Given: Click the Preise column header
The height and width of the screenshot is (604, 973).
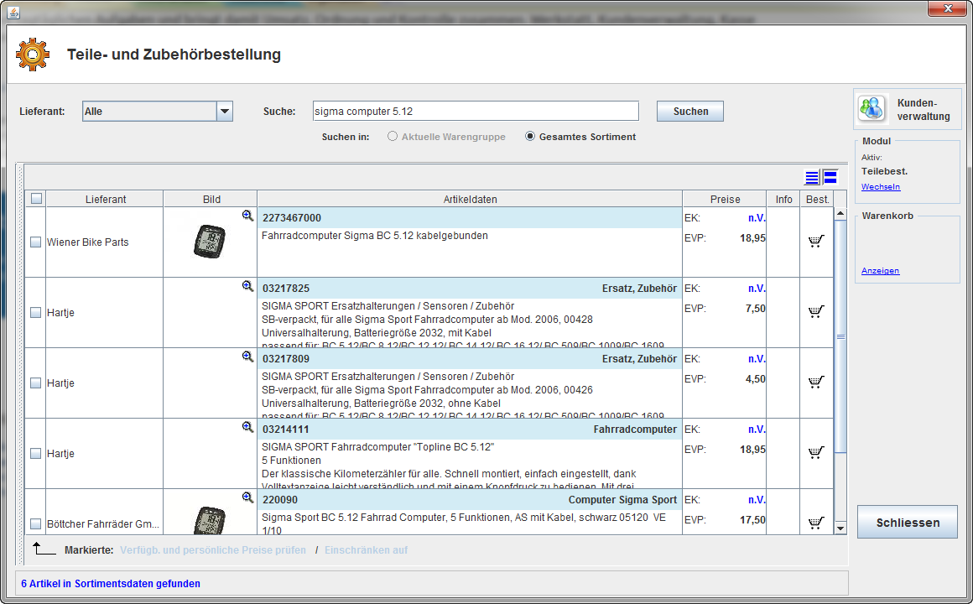Looking at the screenshot, I should [x=725, y=199].
